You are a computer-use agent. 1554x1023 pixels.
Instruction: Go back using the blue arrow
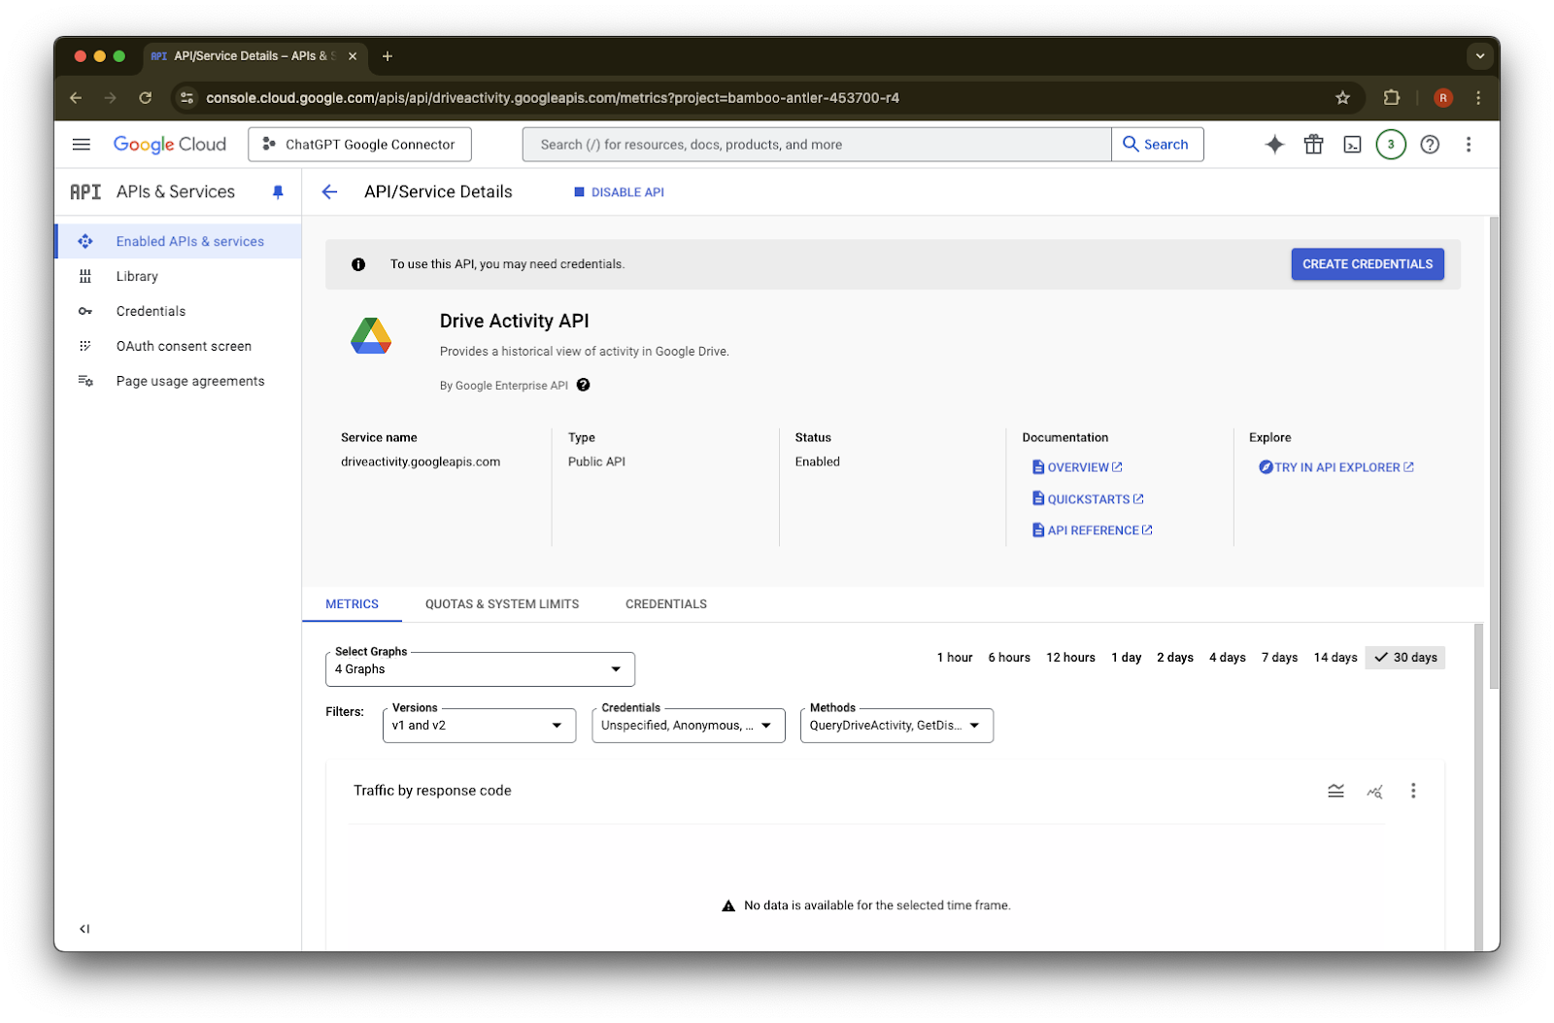(330, 192)
